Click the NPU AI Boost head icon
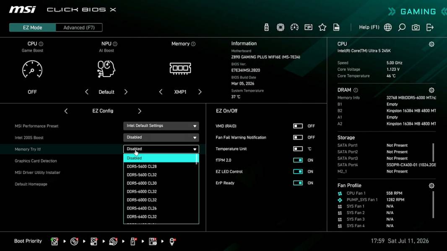The width and height of the screenshot is (447, 251). 106,69
